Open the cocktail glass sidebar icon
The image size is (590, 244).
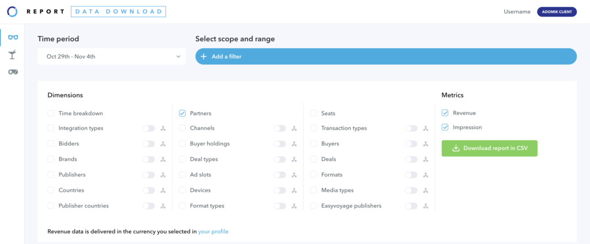(13, 55)
